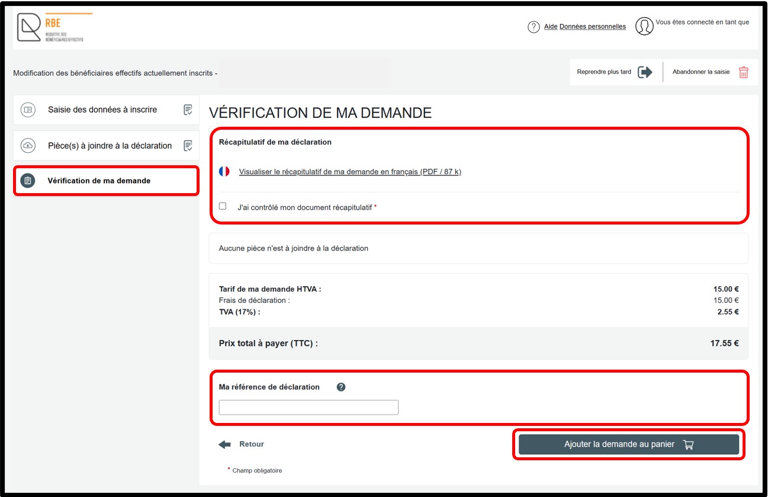Click Ajouter la demande au panier button
Viewport: 768px width, 497px height.
(628, 444)
